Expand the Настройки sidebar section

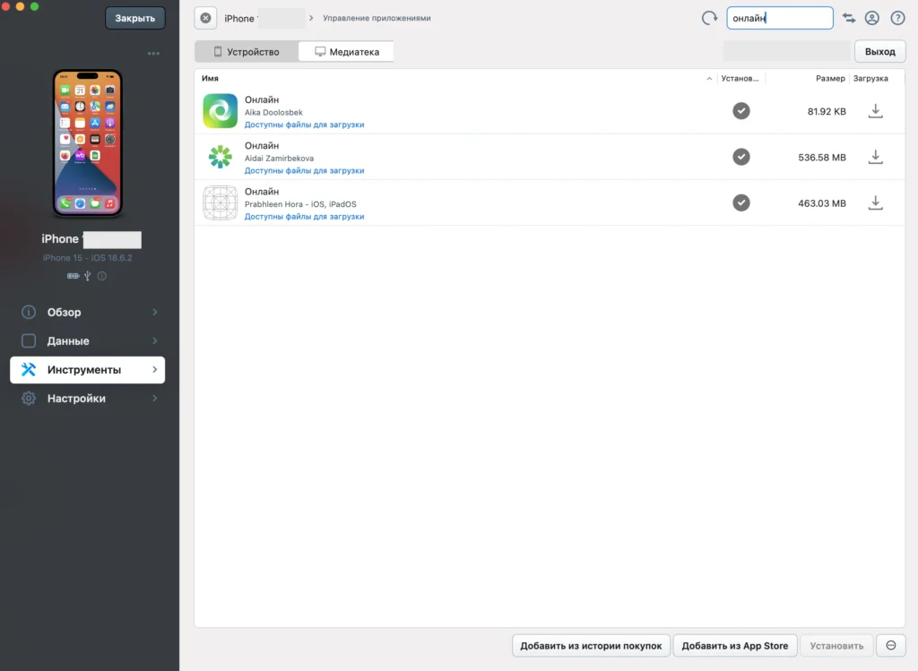point(87,399)
